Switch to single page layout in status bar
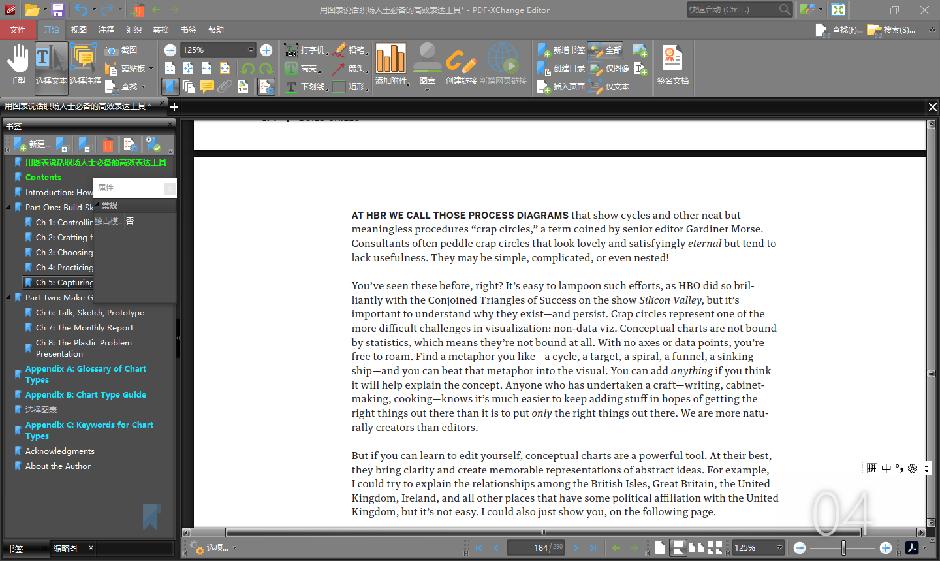940x561 pixels. tap(660, 548)
